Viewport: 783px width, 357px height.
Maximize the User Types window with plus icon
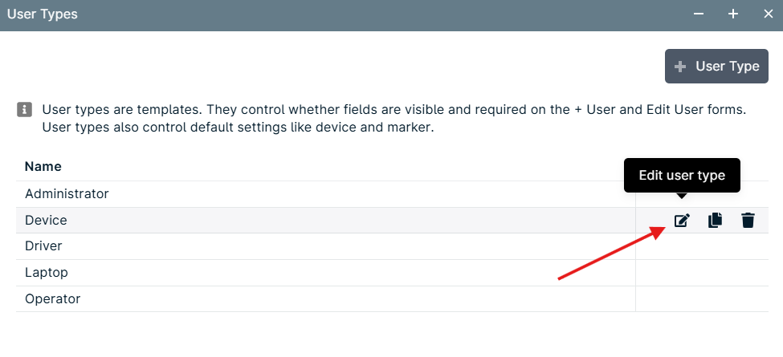[x=732, y=14]
